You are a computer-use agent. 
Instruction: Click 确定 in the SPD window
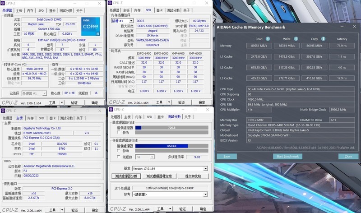pos(202,102)
